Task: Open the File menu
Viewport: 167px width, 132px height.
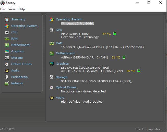Action: [3, 9]
